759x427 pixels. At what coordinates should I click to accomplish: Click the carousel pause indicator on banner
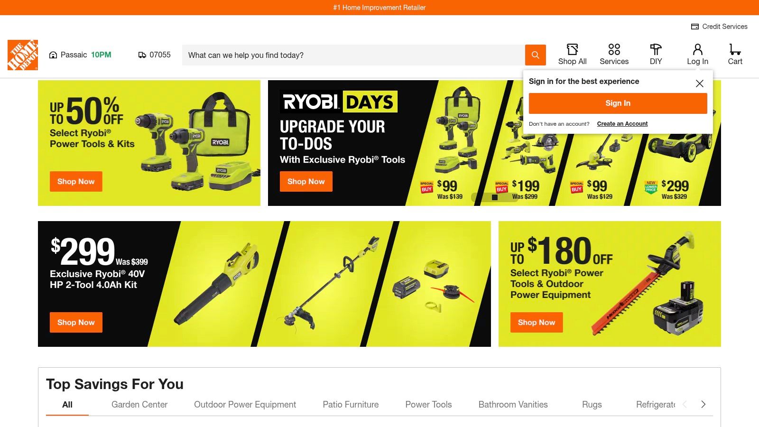pyautogui.click(x=495, y=197)
